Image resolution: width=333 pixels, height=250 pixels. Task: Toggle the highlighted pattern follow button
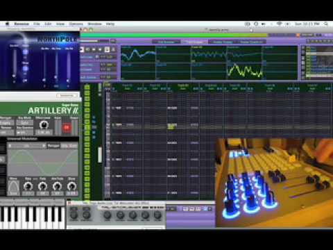point(107,49)
